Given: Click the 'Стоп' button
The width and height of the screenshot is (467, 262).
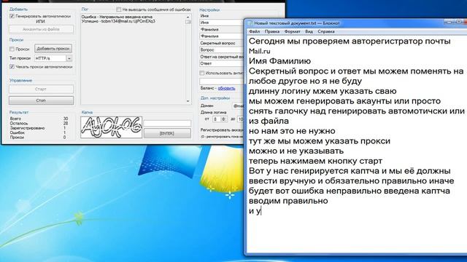Looking at the screenshot, I should (x=41, y=100).
